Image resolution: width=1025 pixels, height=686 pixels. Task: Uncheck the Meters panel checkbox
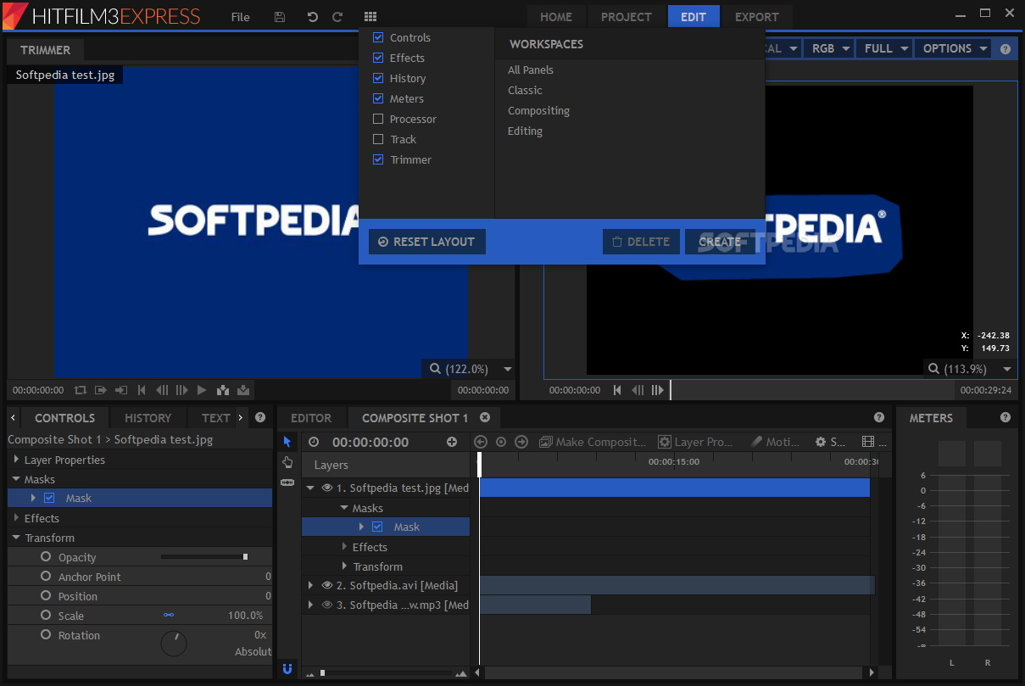coord(378,98)
